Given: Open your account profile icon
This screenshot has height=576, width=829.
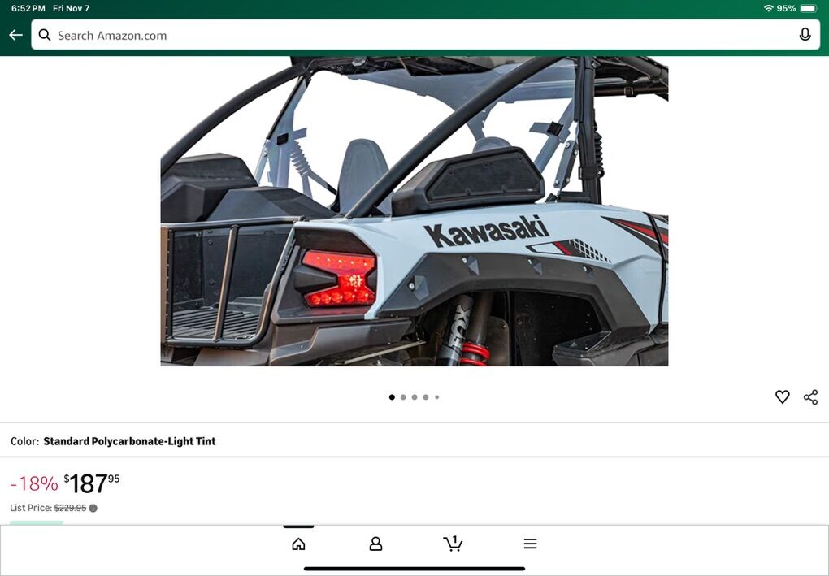Looking at the screenshot, I should point(375,543).
